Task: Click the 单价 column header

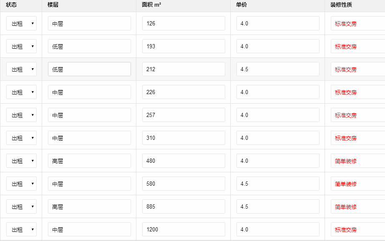Action: [242, 5]
